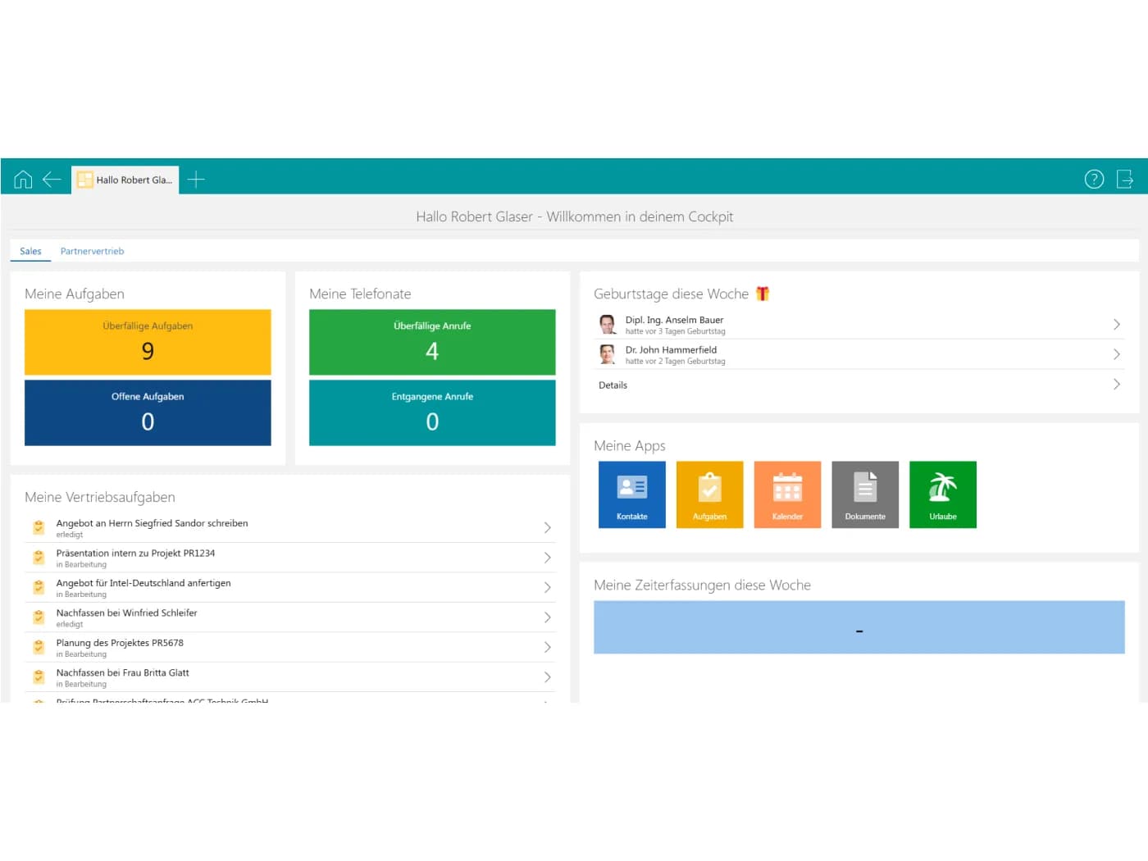
Task: Expand Dipl. Ing. Anselm Bauer birthday entry chevron
Action: tap(1116, 325)
